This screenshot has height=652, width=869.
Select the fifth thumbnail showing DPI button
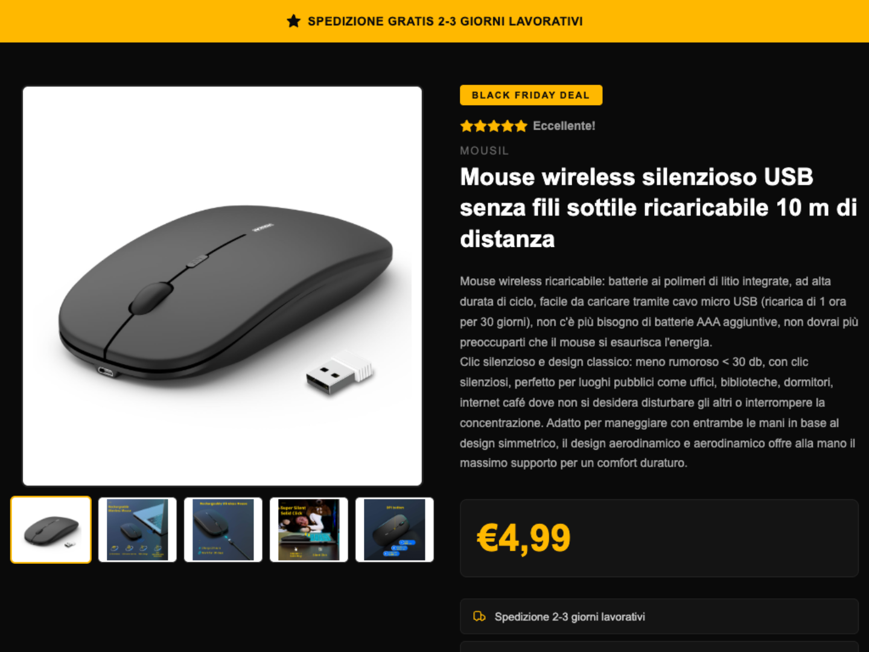pos(394,529)
